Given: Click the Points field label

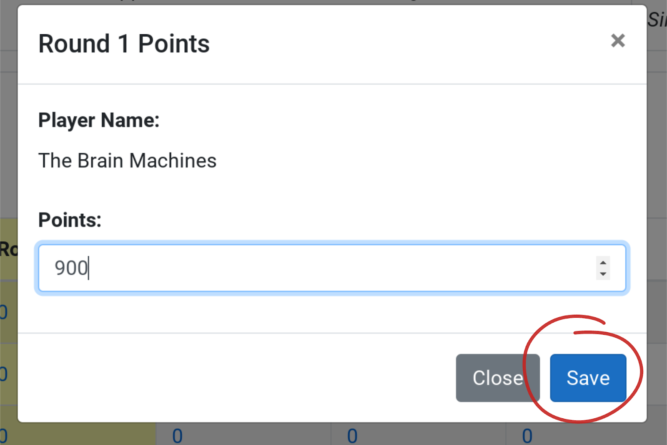Looking at the screenshot, I should pos(70,220).
